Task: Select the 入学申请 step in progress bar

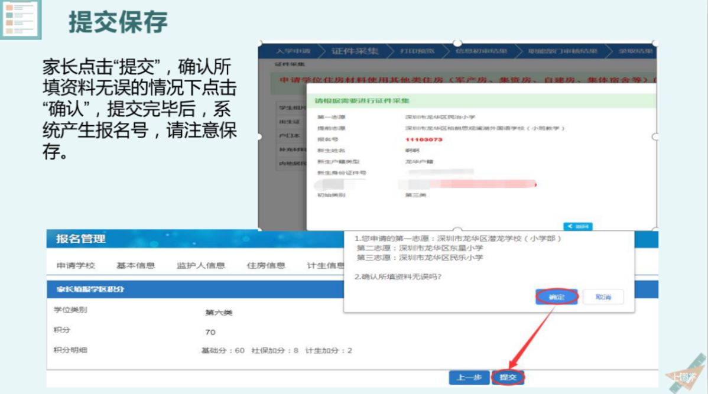Action: 293,51
